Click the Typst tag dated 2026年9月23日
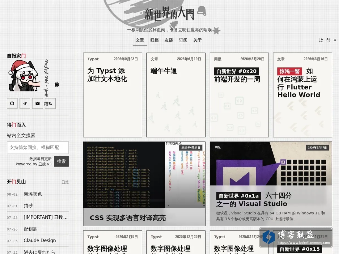Viewport: 339px width, 254px height. tap(93, 59)
